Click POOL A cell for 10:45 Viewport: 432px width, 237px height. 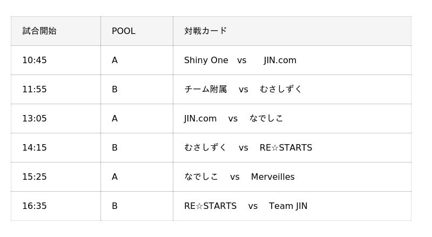[x=114, y=60]
